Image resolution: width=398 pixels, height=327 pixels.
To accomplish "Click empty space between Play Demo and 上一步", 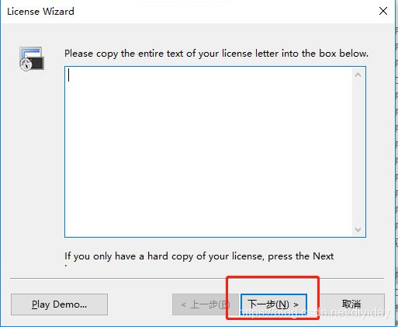I will pyautogui.click(x=140, y=304).
